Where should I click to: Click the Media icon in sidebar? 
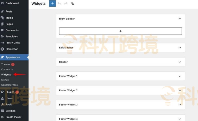coord(2,18)
